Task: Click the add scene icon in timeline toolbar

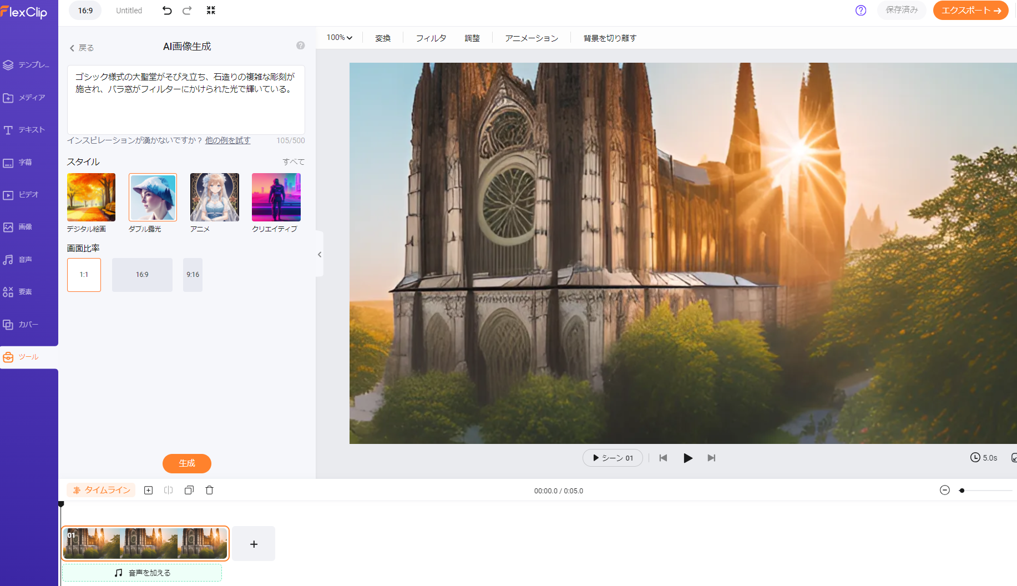Action: [148, 490]
